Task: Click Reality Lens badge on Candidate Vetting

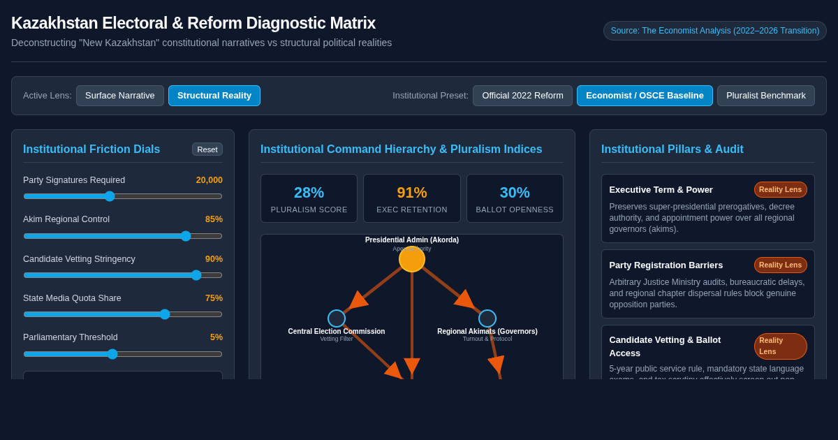Action: tap(780, 346)
